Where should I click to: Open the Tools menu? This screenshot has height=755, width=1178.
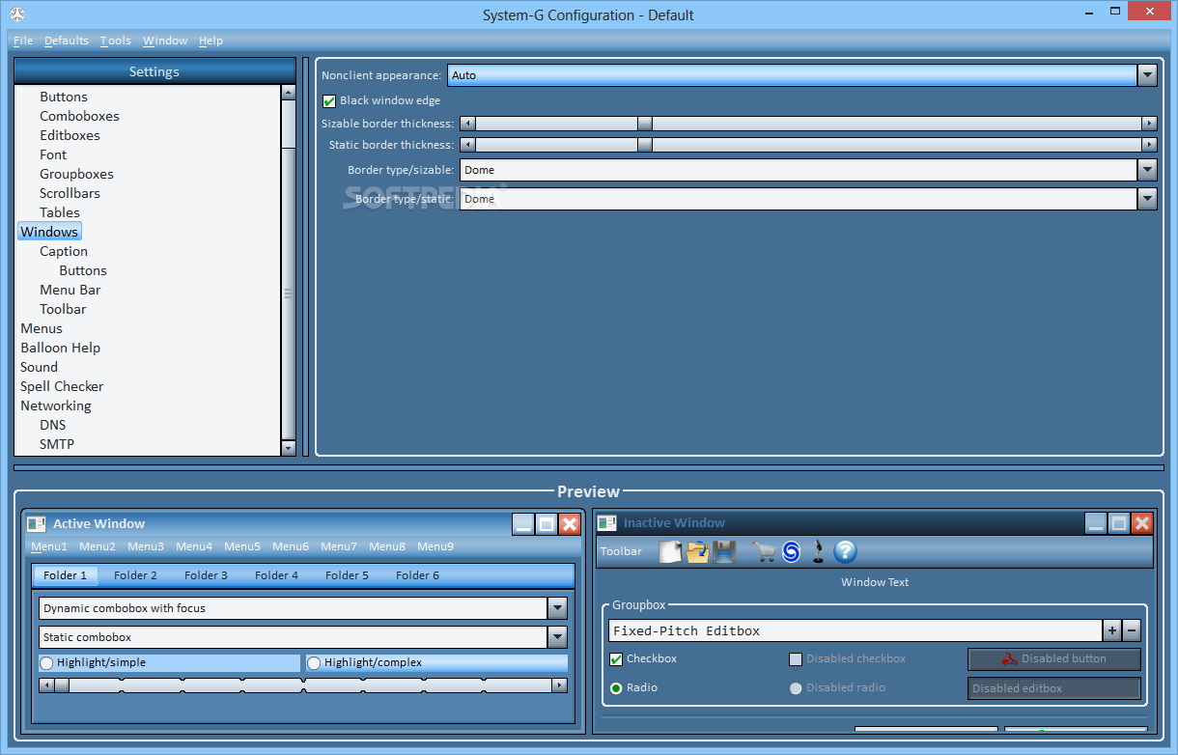[x=116, y=41]
